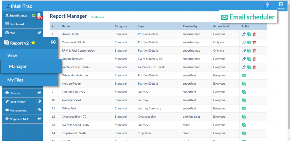
Task: Expand the Fleet System menu arrow
Action: tap(39, 101)
